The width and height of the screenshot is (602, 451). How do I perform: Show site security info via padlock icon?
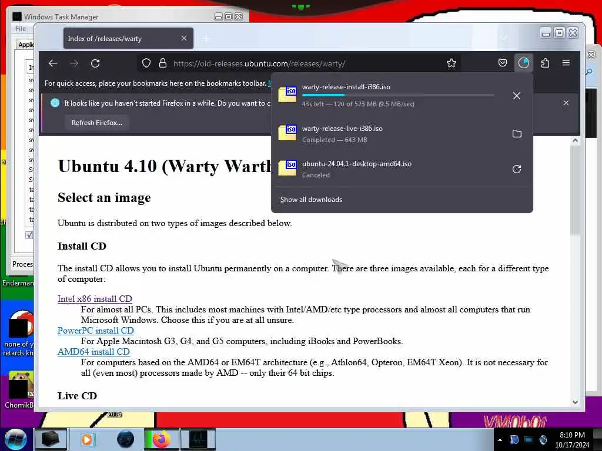(x=163, y=63)
